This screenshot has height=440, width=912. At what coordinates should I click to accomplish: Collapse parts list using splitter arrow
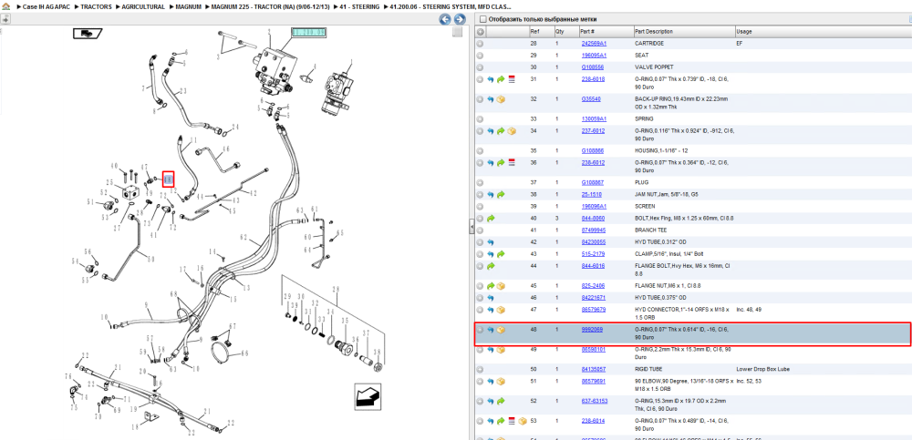coord(472,227)
